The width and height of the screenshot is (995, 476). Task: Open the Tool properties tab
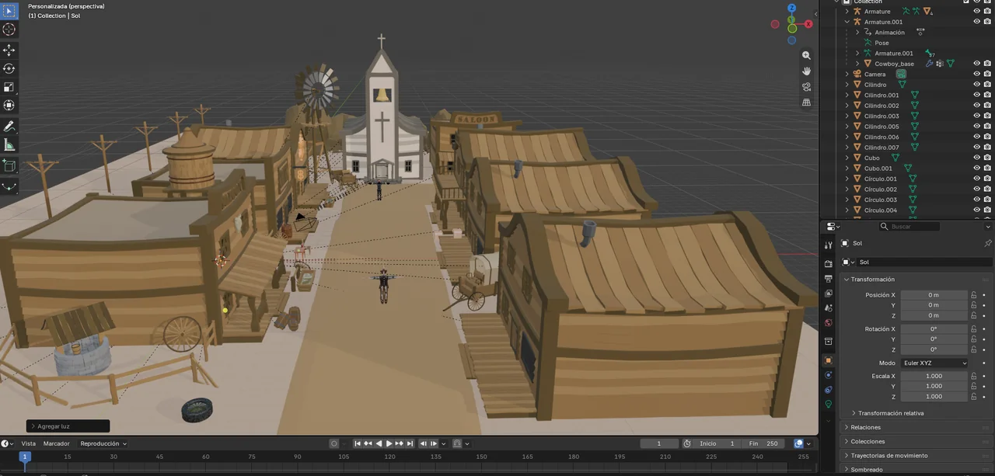click(x=829, y=245)
